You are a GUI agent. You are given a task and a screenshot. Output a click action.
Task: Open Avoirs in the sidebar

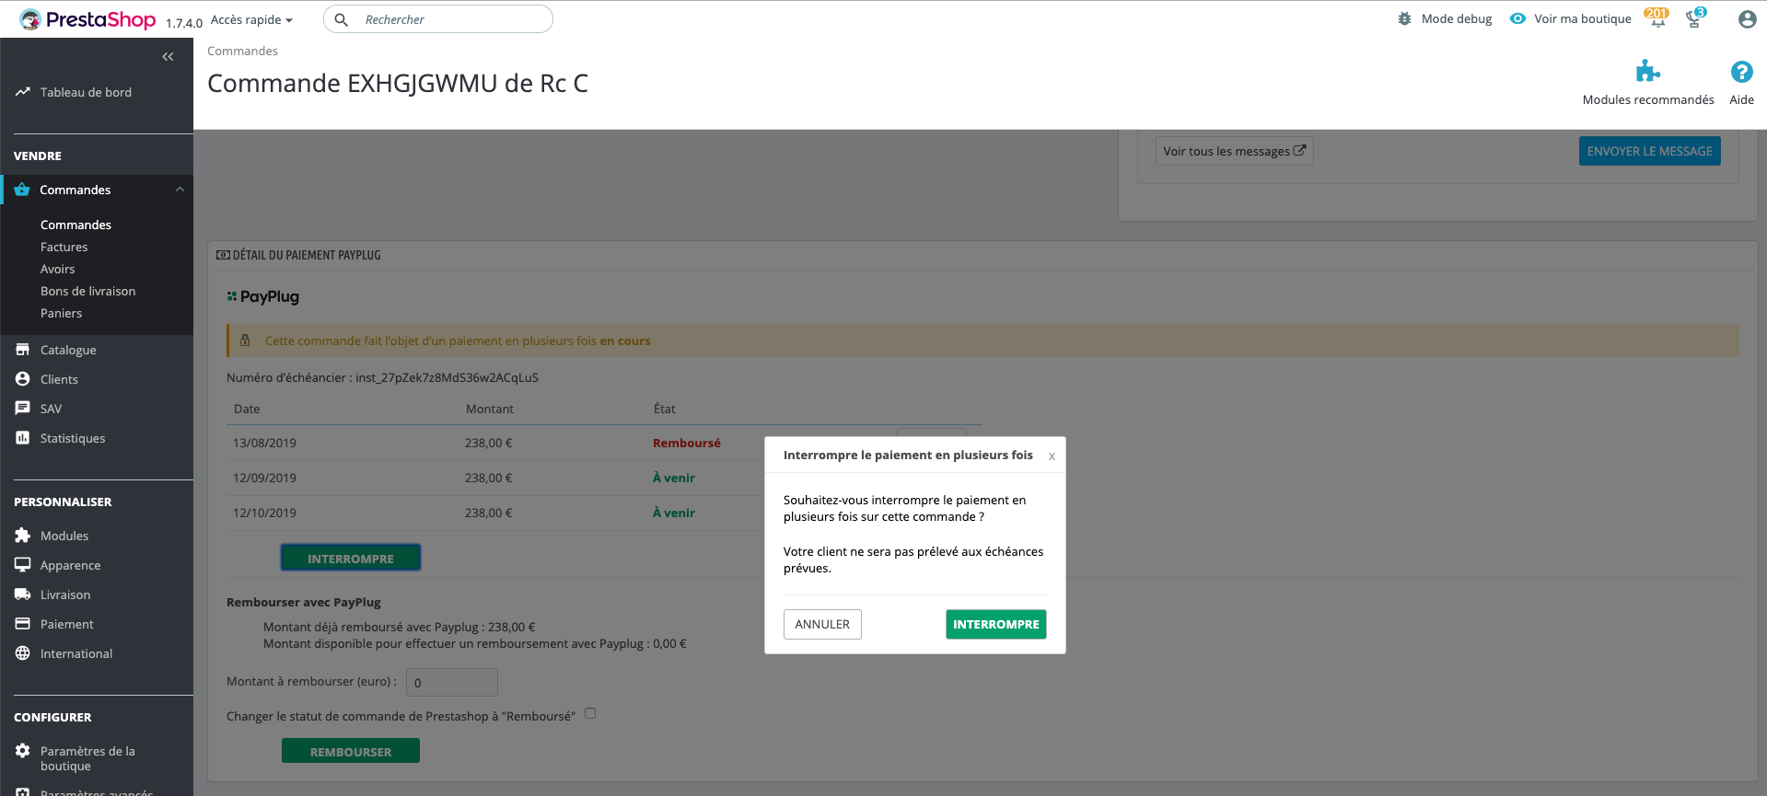pyautogui.click(x=58, y=269)
